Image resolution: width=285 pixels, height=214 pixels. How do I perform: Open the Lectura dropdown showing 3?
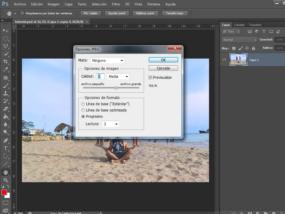click(110, 124)
